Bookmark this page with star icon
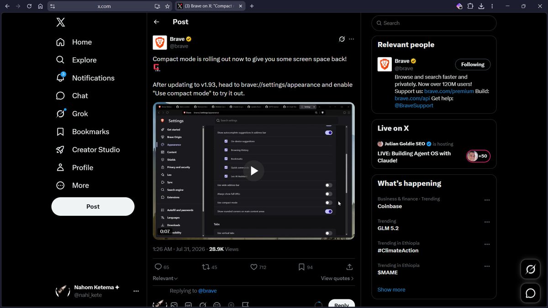The image size is (548, 308). pyautogui.click(x=168, y=6)
